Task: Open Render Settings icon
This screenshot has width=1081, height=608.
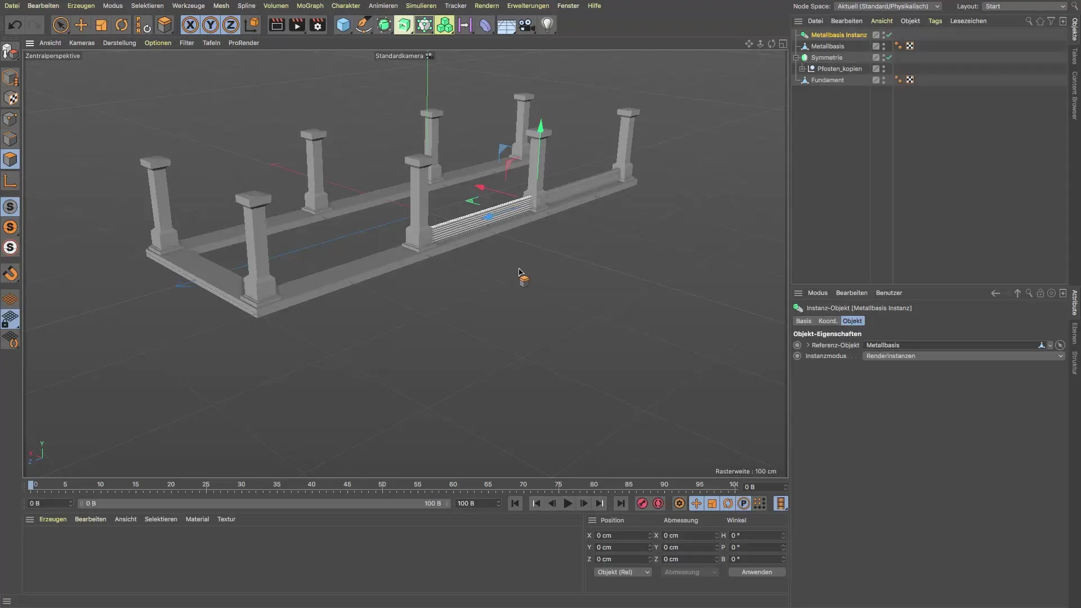Action: click(318, 25)
